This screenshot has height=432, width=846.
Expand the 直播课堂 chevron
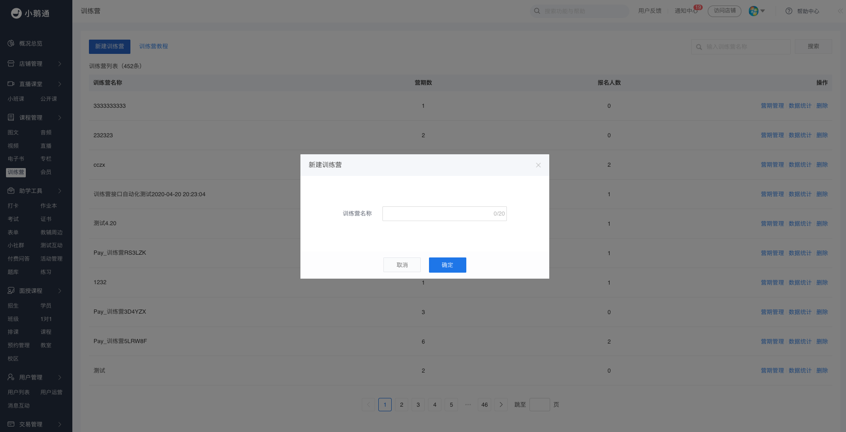(x=60, y=84)
